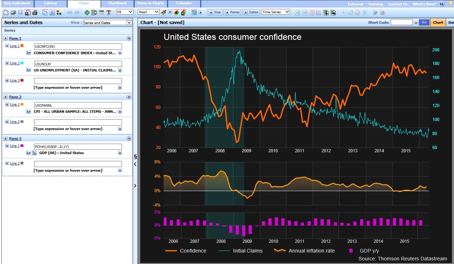Click the open folder icon in toolbar

click(x=13, y=13)
